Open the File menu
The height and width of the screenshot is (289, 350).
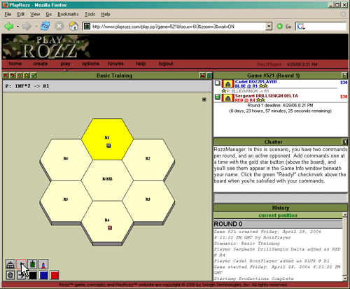point(8,14)
